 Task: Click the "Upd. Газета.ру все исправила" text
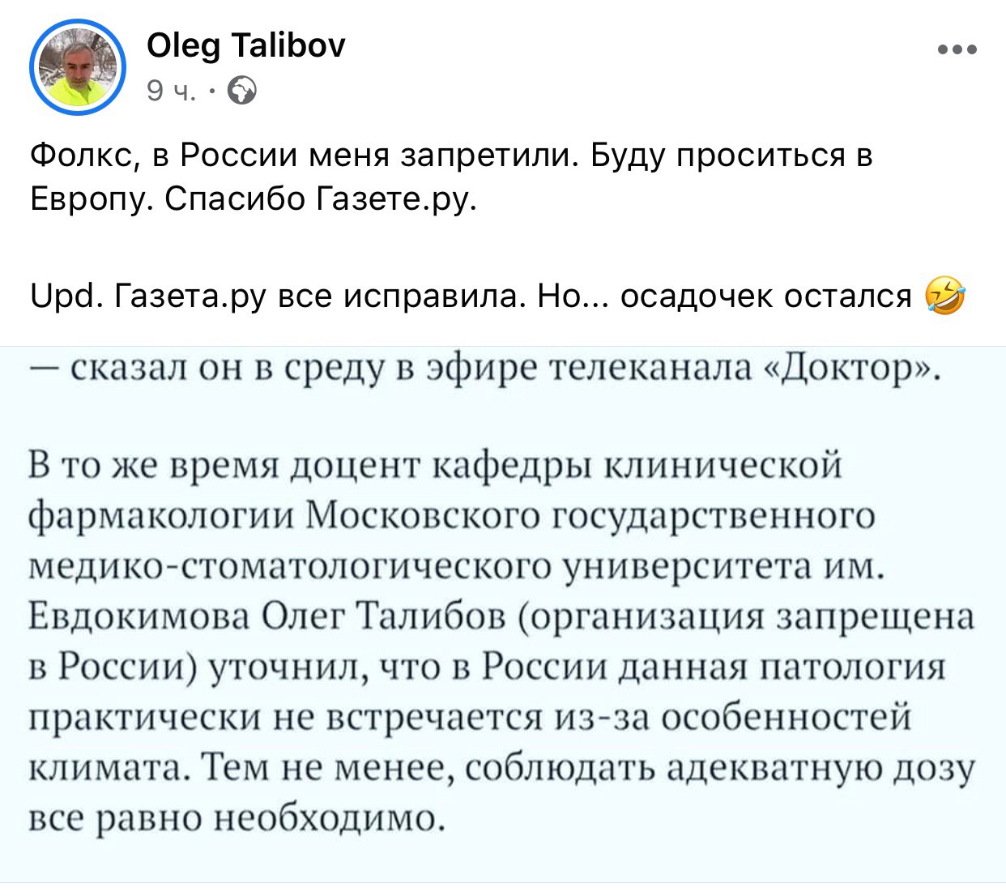pos(275,297)
